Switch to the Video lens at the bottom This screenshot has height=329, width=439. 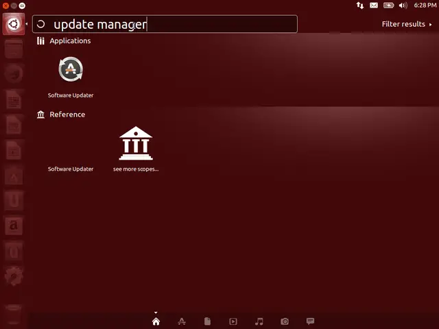[233, 321]
